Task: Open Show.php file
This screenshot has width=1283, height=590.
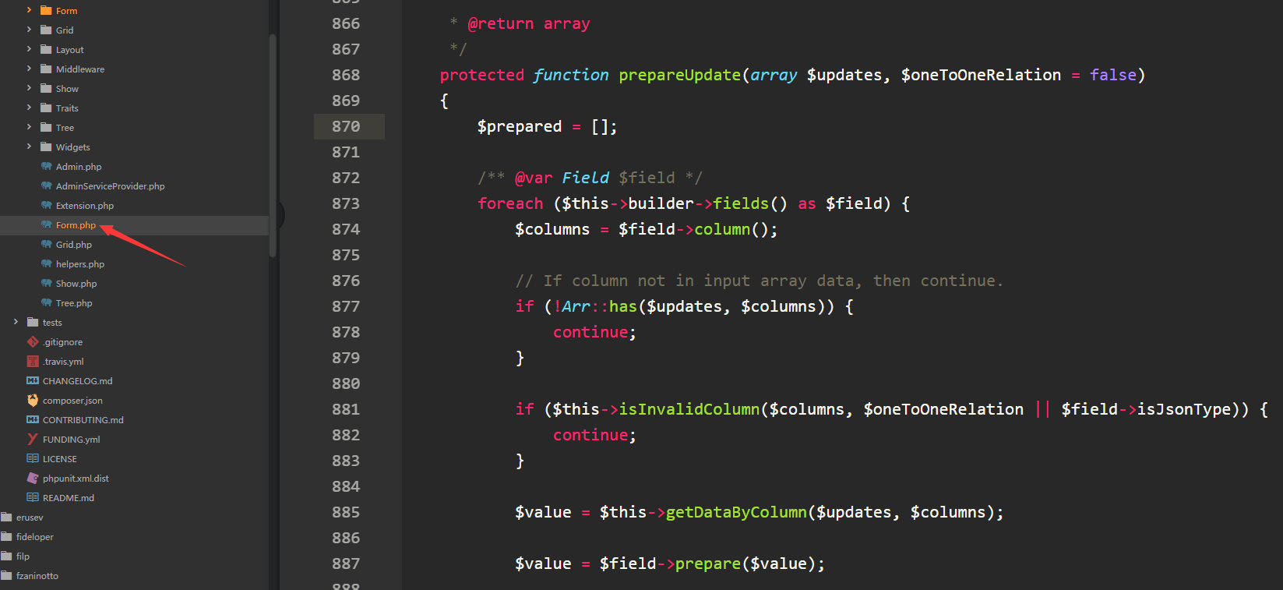Action: (x=76, y=284)
